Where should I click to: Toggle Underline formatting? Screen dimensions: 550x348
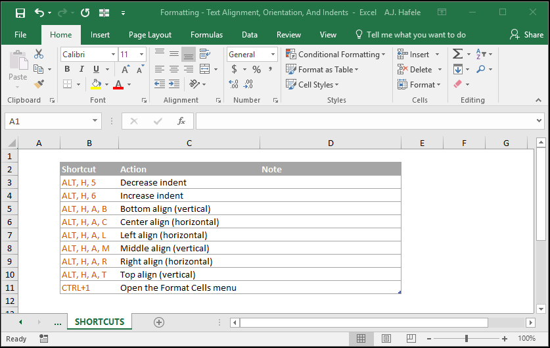[x=96, y=69]
